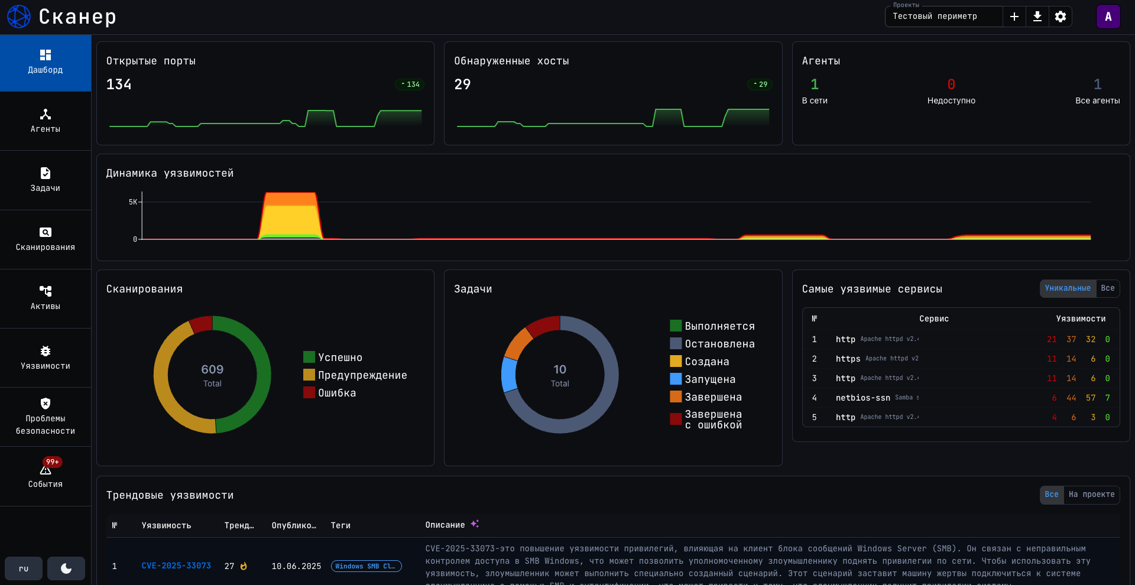Select Уникальные services tab

point(1068,288)
